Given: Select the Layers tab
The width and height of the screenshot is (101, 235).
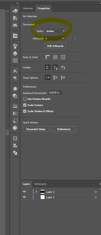Looking at the screenshot, I should [x=26, y=184].
